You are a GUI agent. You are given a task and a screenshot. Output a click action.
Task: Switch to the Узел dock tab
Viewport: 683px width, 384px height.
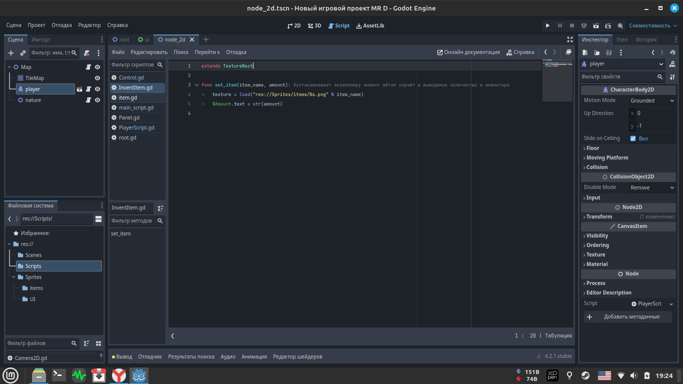coord(622,39)
